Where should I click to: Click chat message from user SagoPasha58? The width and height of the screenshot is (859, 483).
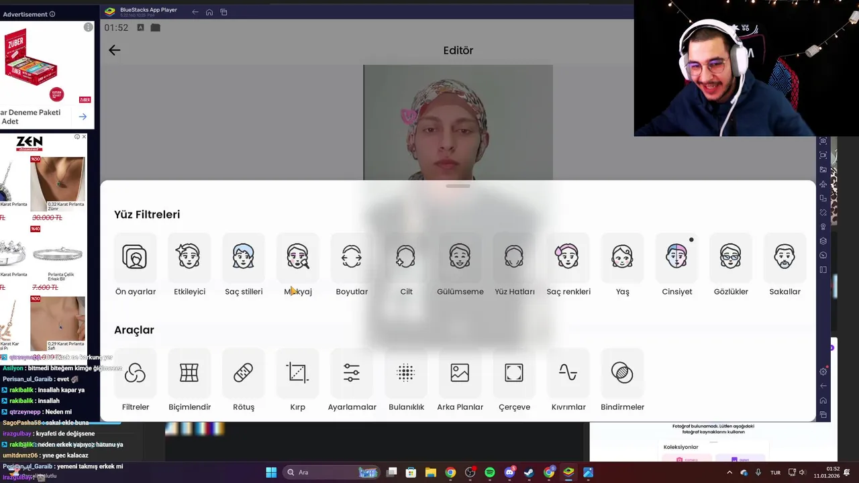pos(46,423)
